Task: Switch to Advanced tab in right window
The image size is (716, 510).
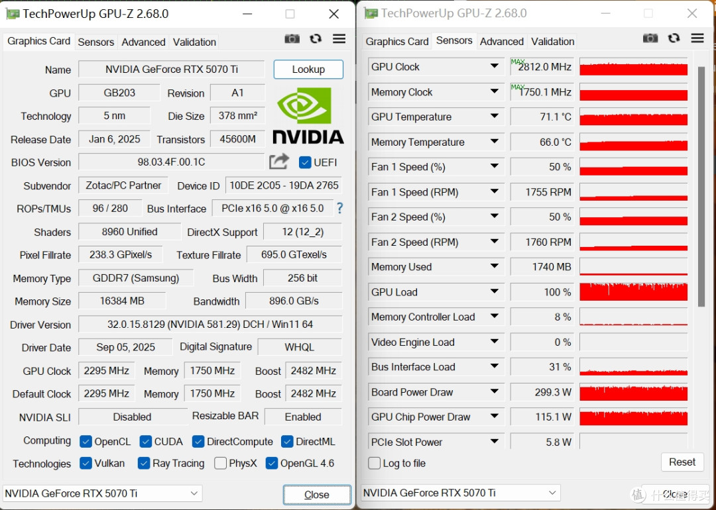Action: pos(502,42)
